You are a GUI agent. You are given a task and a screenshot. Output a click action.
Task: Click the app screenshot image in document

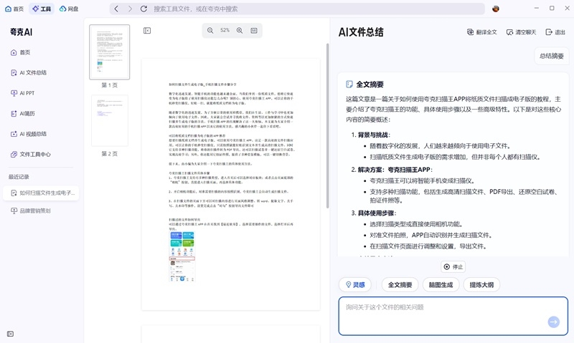click(x=182, y=256)
